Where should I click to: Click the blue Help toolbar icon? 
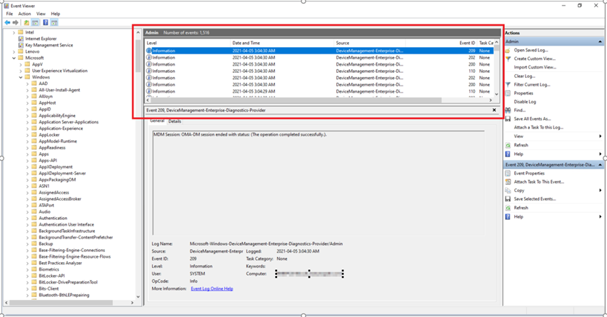pos(45,22)
